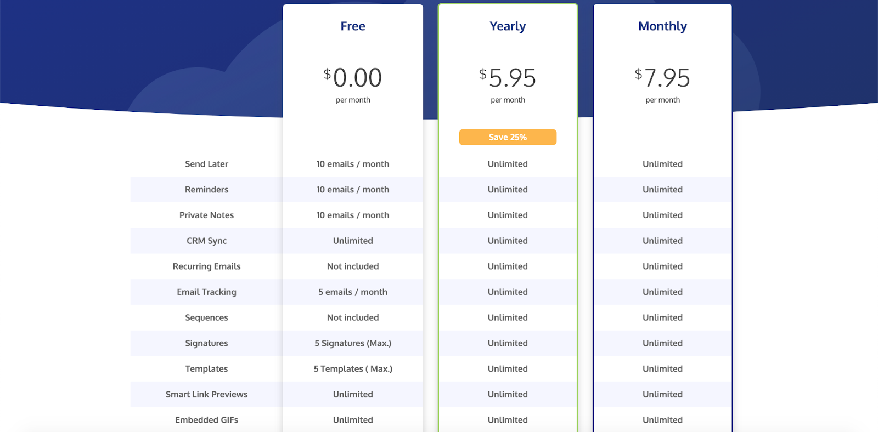The height and width of the screenshot is (432, 878).
Task: Click '5 Signatures (Max.)' in Free column
Action: click(x=353, y=343)
